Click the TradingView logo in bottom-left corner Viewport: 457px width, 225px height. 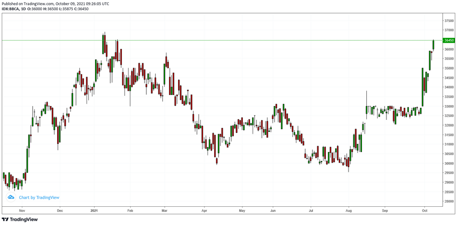tap(20, 219)
